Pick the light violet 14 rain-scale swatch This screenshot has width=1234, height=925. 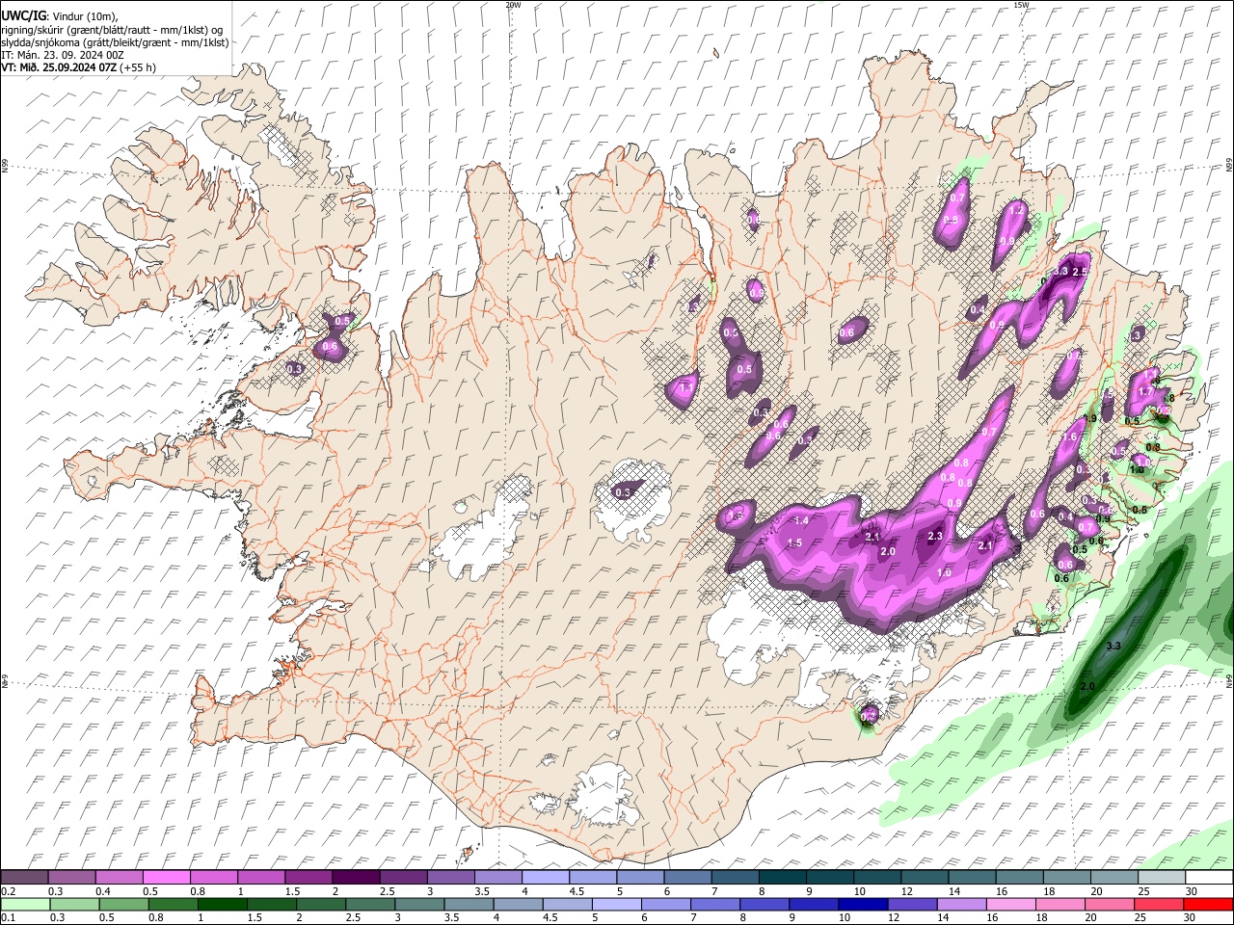960,905
